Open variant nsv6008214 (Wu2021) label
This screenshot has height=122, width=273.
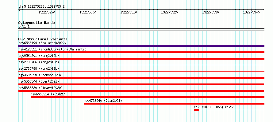[x=48, y=94]
